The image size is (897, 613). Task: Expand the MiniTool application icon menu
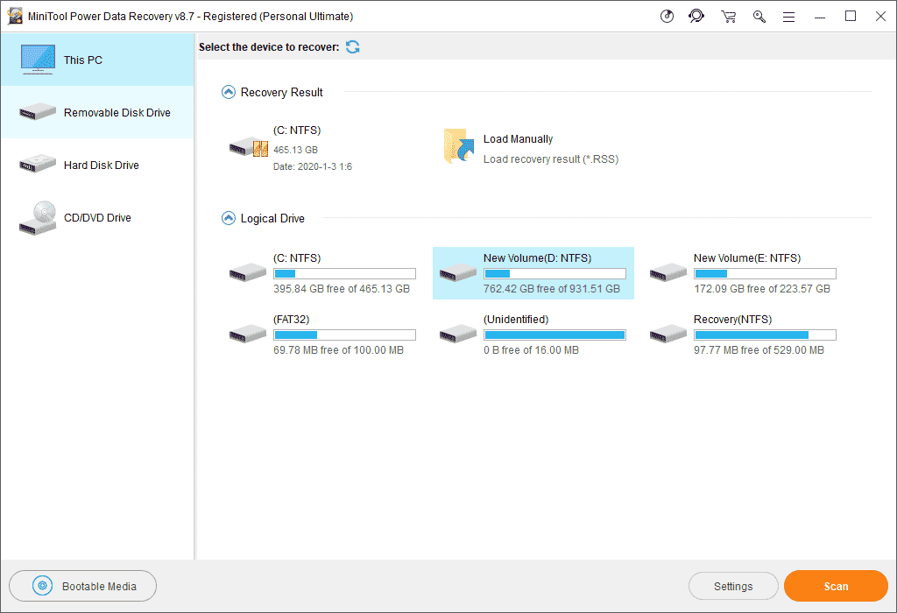[15, 16]
